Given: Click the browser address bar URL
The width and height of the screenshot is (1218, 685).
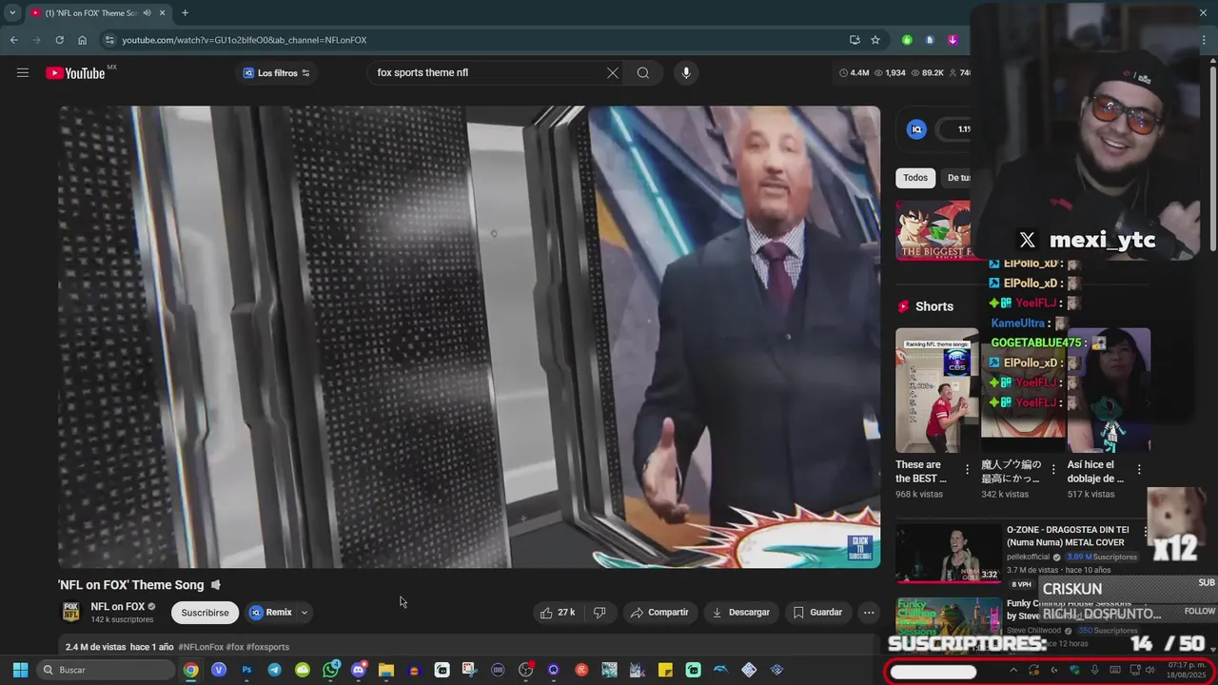Looking at the screenshot, I should click(x=245, y=40).
